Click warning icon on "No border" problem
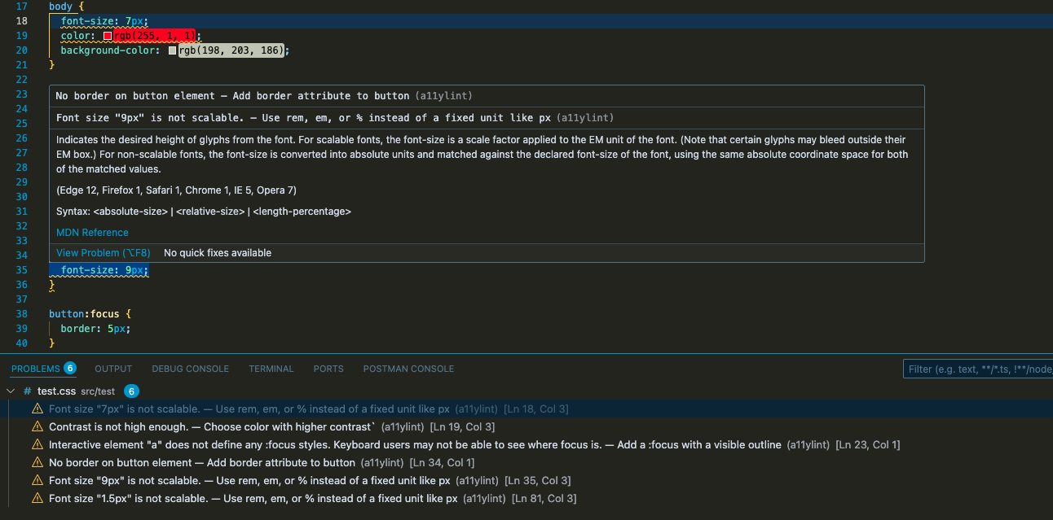 [37, 462]
